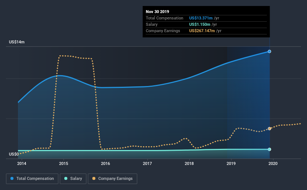Click the 2020 x-axis label
The image size is (307, 190).
273,163
